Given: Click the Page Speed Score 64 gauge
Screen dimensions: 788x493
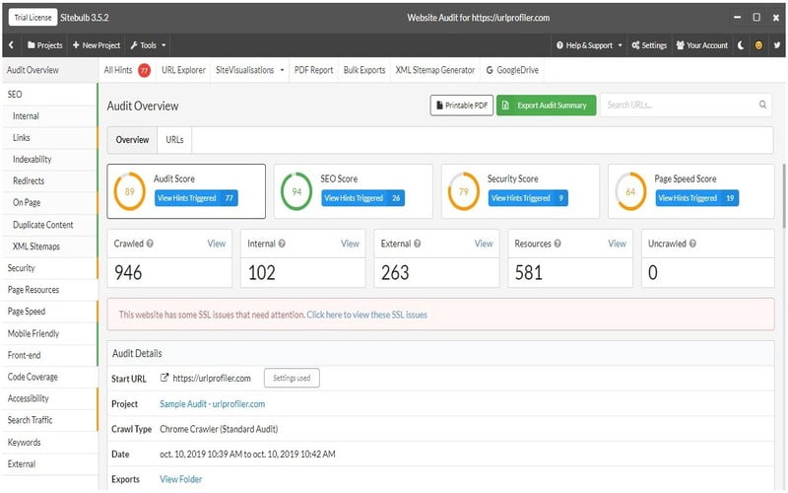Looking at the screenshot, I should [x=630, y=191].
